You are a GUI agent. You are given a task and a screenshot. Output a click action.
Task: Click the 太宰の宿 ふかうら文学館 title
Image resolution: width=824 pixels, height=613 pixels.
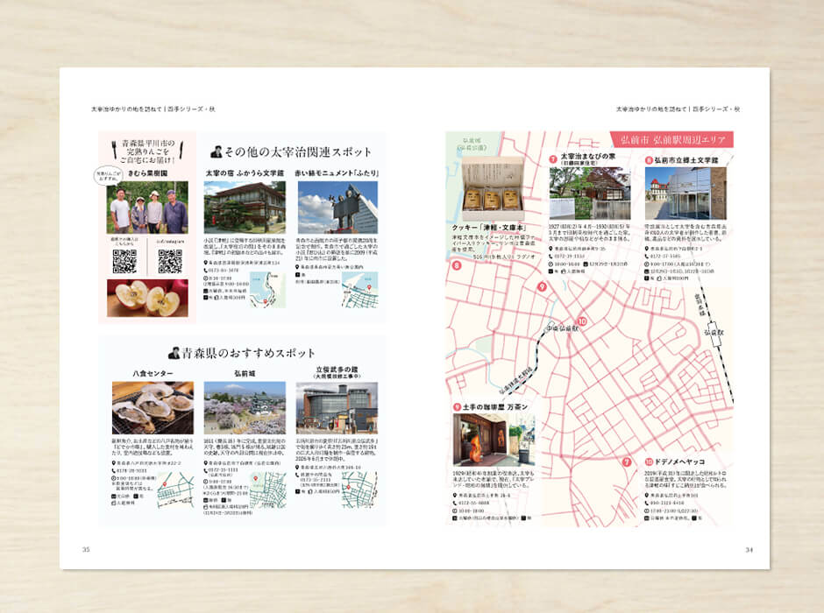click(x=245, y=173)
